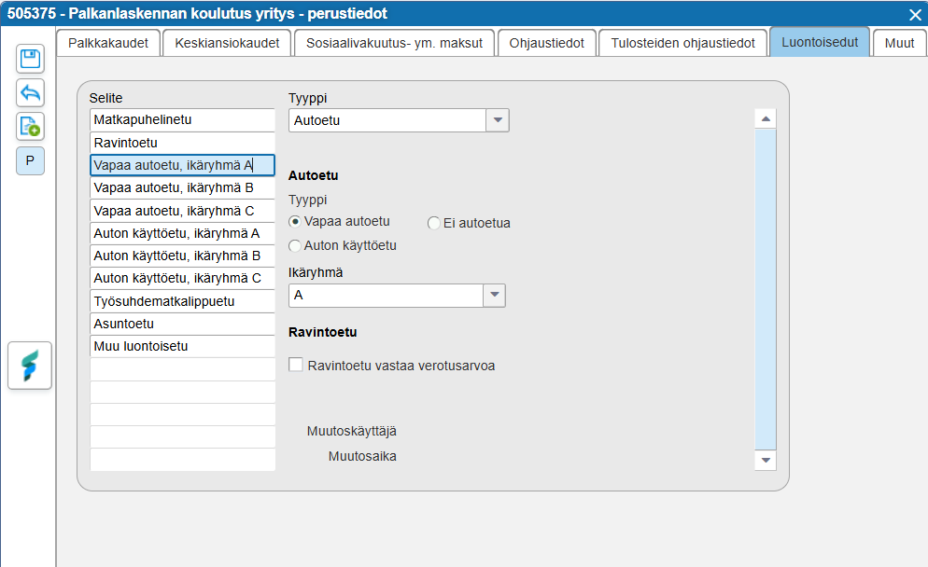Open the green-blue logo launcher icon
928x567 pixels.
[30, 366]
